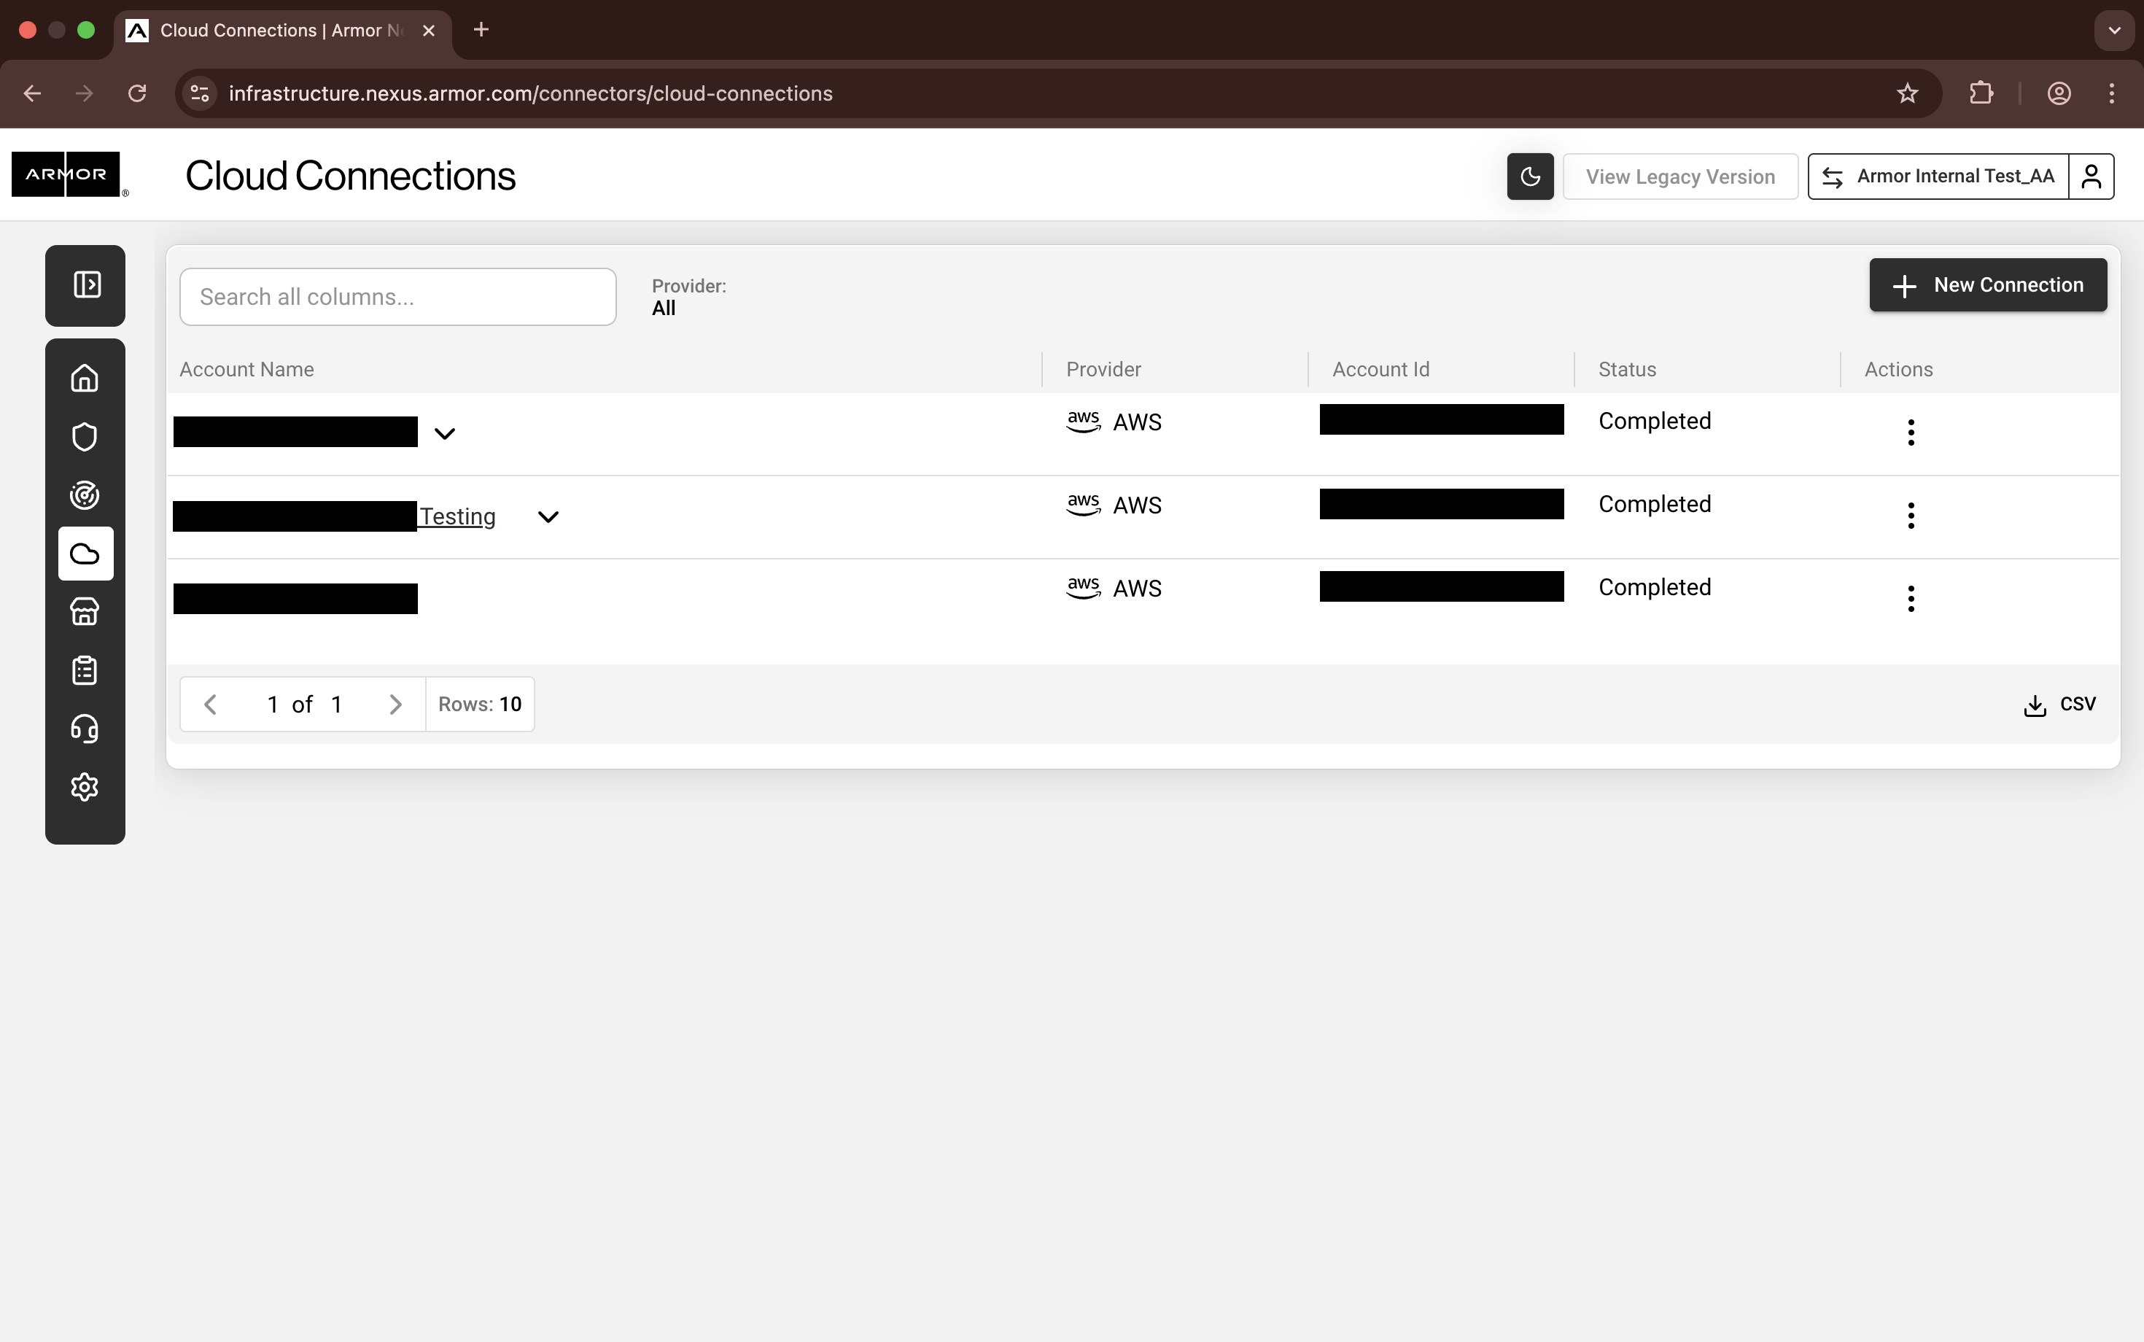Open actions menu for third connection
The height and width of the screenshot is (1342, 2144).
click(1911, 599)
